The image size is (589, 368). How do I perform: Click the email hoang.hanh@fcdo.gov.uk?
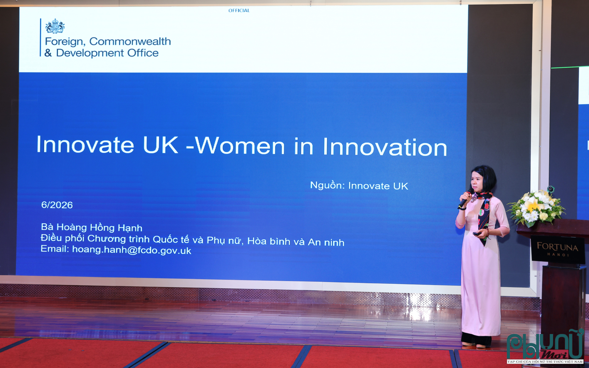coord(132,250)
